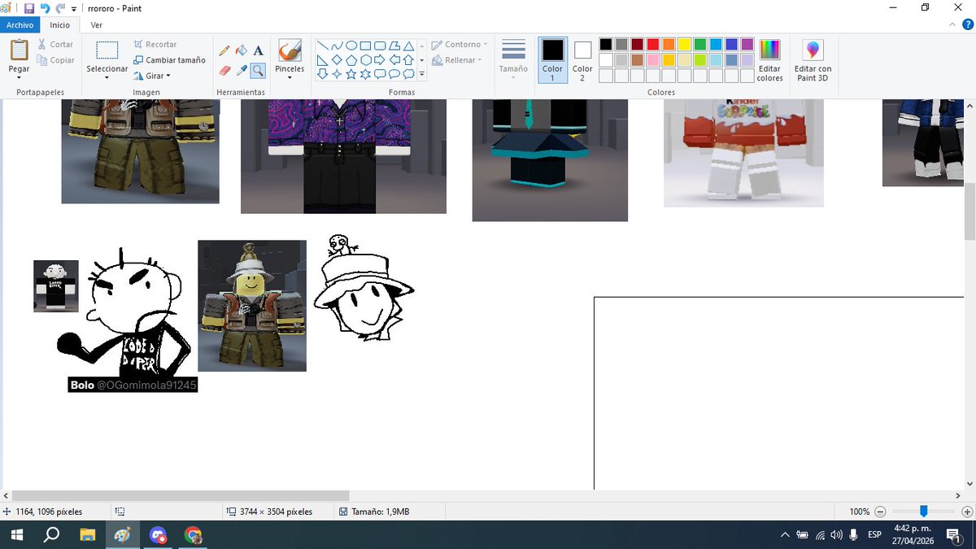Select the Eraser tool
976x549 pixels.
tap(225, 70)
